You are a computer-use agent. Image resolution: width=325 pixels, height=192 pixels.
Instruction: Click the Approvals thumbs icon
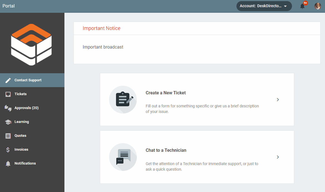coord(8,108)
